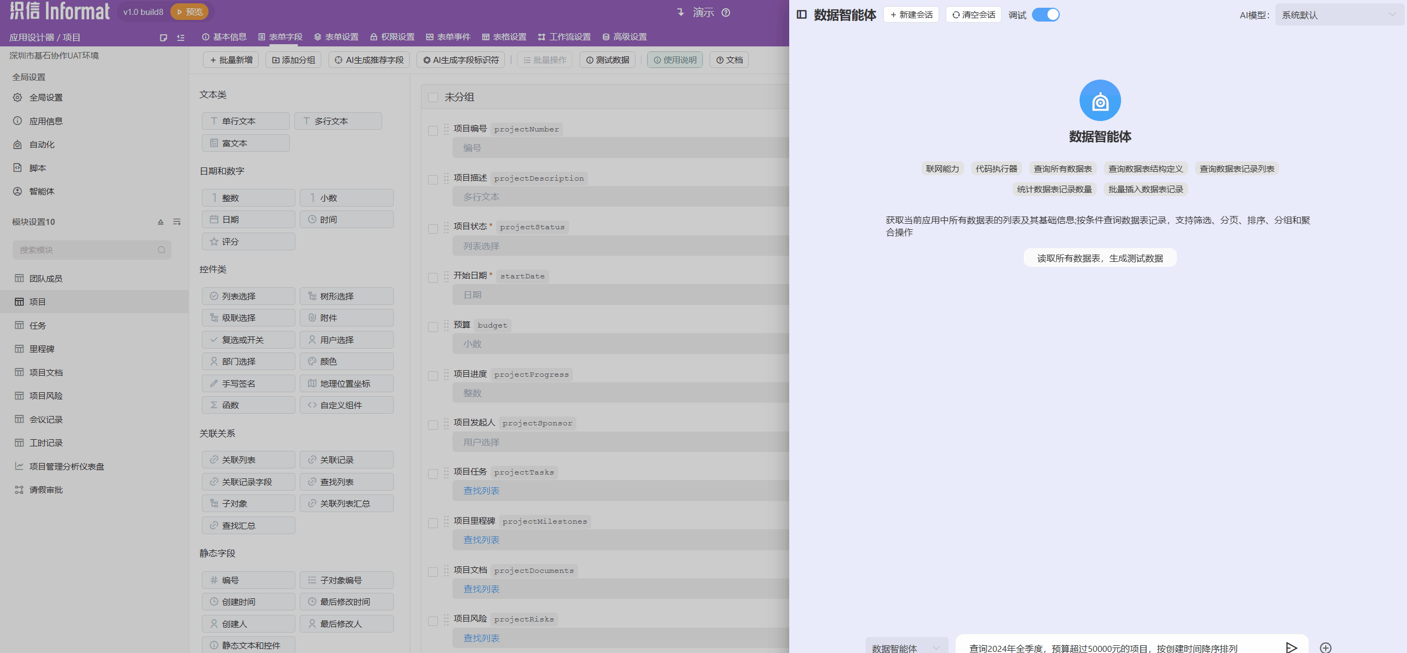
Task: Open the 工作流设置 tab
Action: point(565,37)
